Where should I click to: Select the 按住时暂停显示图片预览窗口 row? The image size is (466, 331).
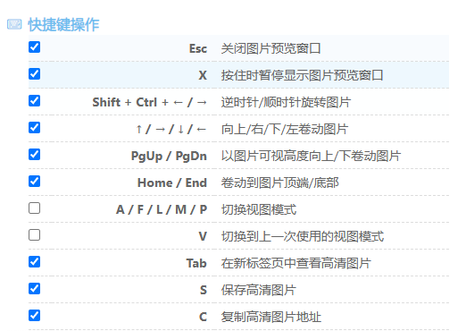pos(238,75)
